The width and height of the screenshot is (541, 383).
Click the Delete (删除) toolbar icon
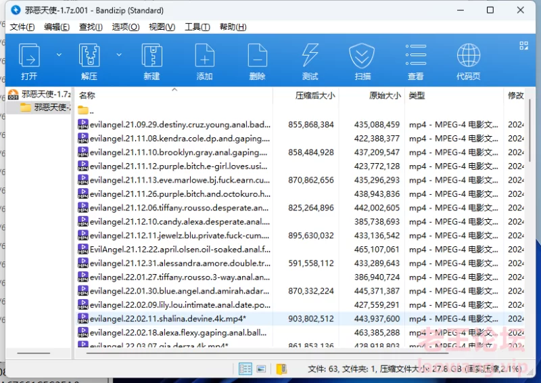(258, 55)
